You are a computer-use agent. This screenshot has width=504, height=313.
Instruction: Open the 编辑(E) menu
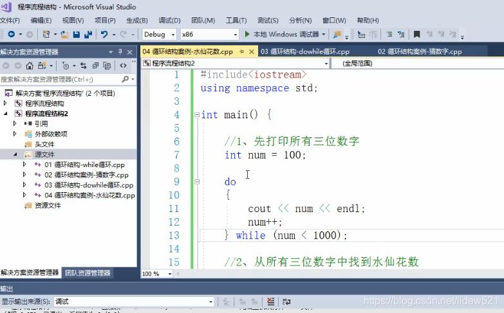tap(41, 20)
